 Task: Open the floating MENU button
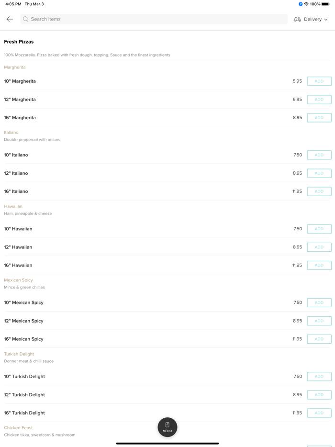click(x=167, y=427)
